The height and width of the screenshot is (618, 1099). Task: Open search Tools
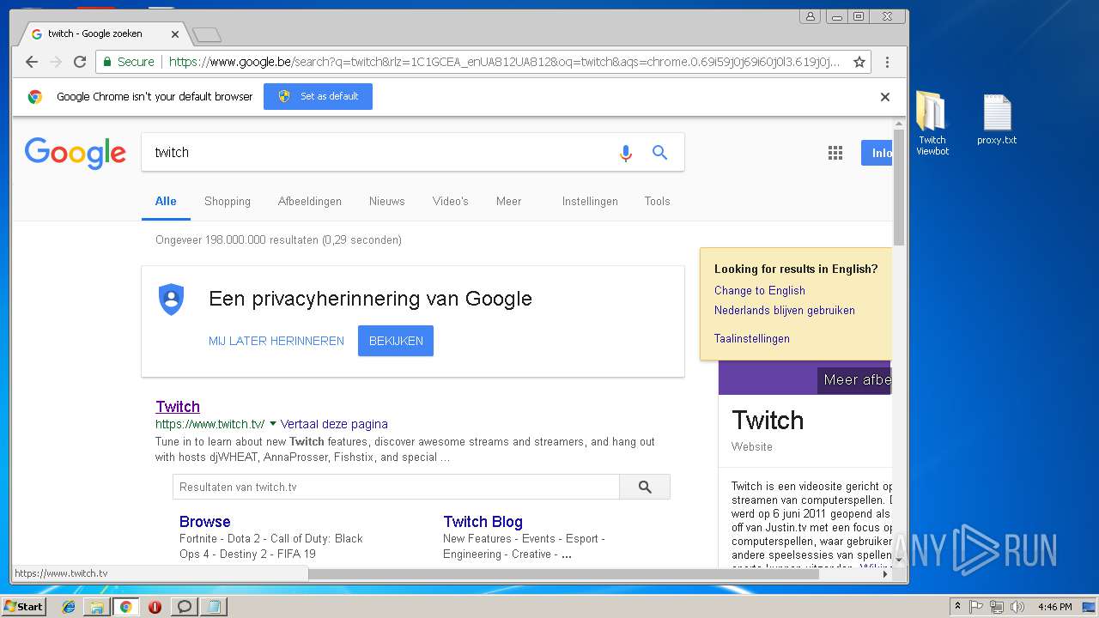[x=657, y=201]
